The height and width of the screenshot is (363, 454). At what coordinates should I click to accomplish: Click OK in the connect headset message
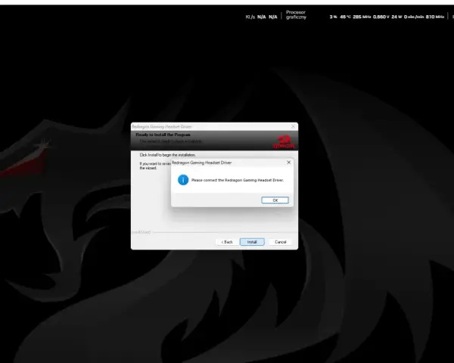tap(275, 200)
